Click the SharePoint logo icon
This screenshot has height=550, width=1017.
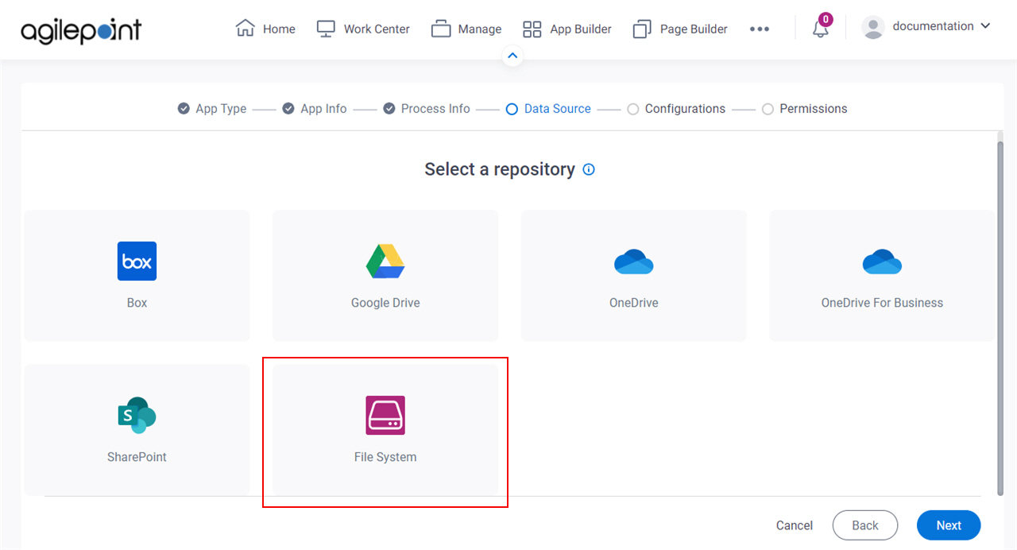click(137, 415)
